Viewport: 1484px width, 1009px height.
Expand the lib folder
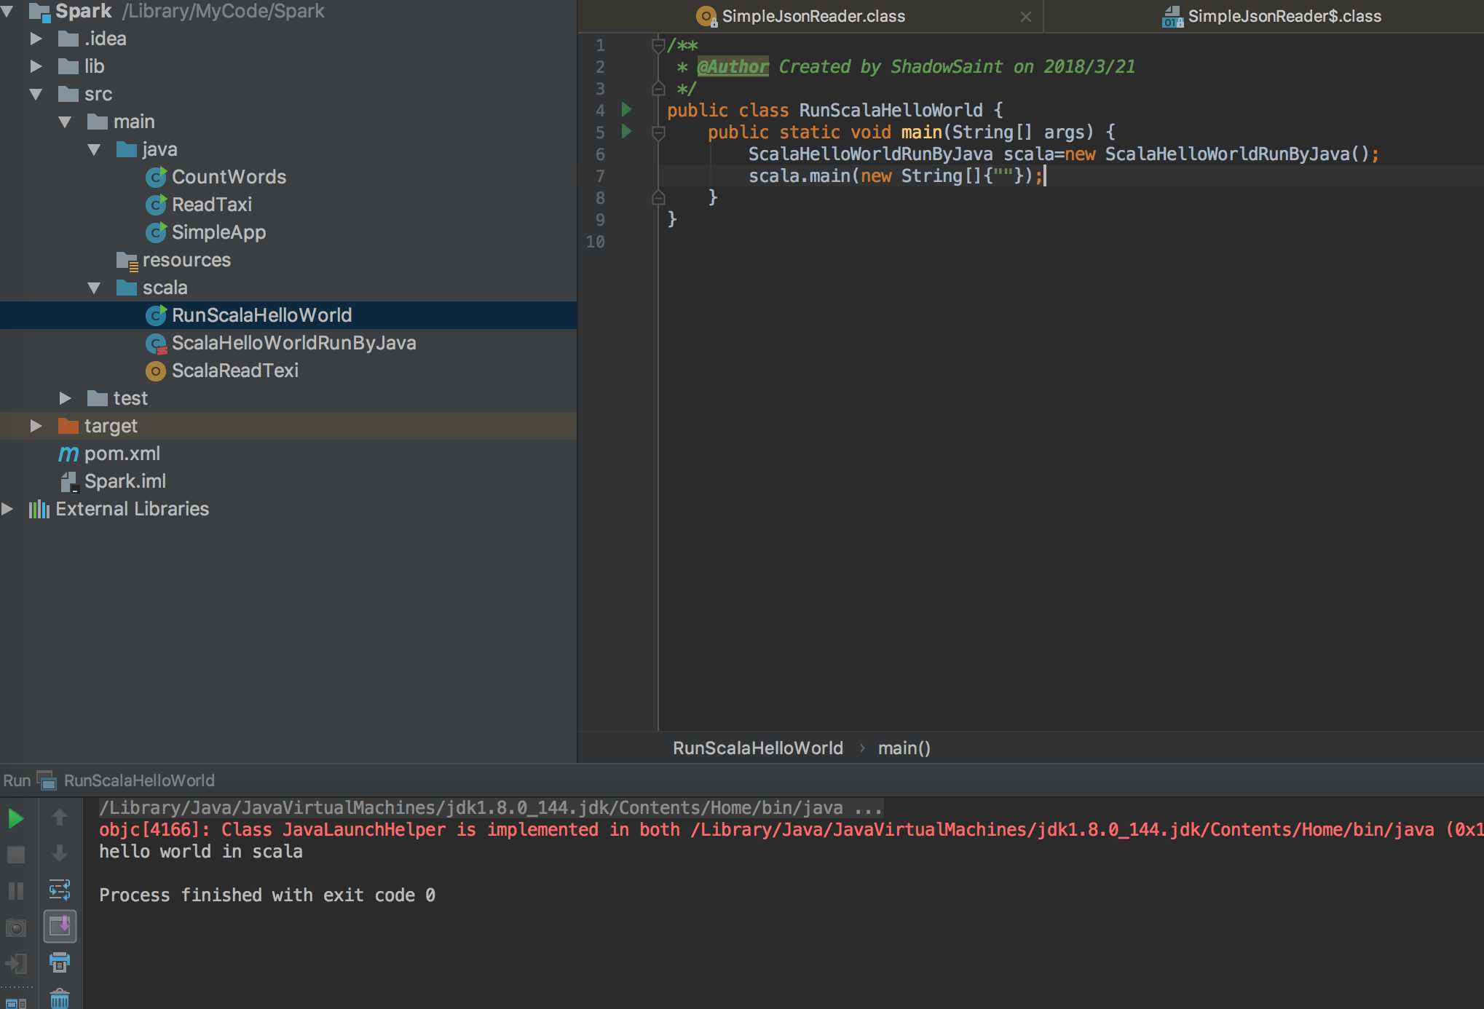(36, 66)
